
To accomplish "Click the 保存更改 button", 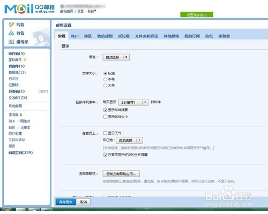I will click(66, 202).
